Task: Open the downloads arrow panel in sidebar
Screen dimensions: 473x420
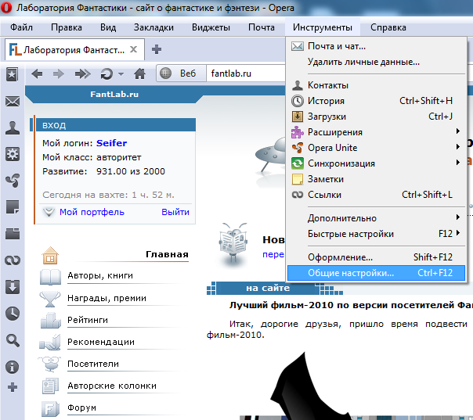Action: [12, 286]
